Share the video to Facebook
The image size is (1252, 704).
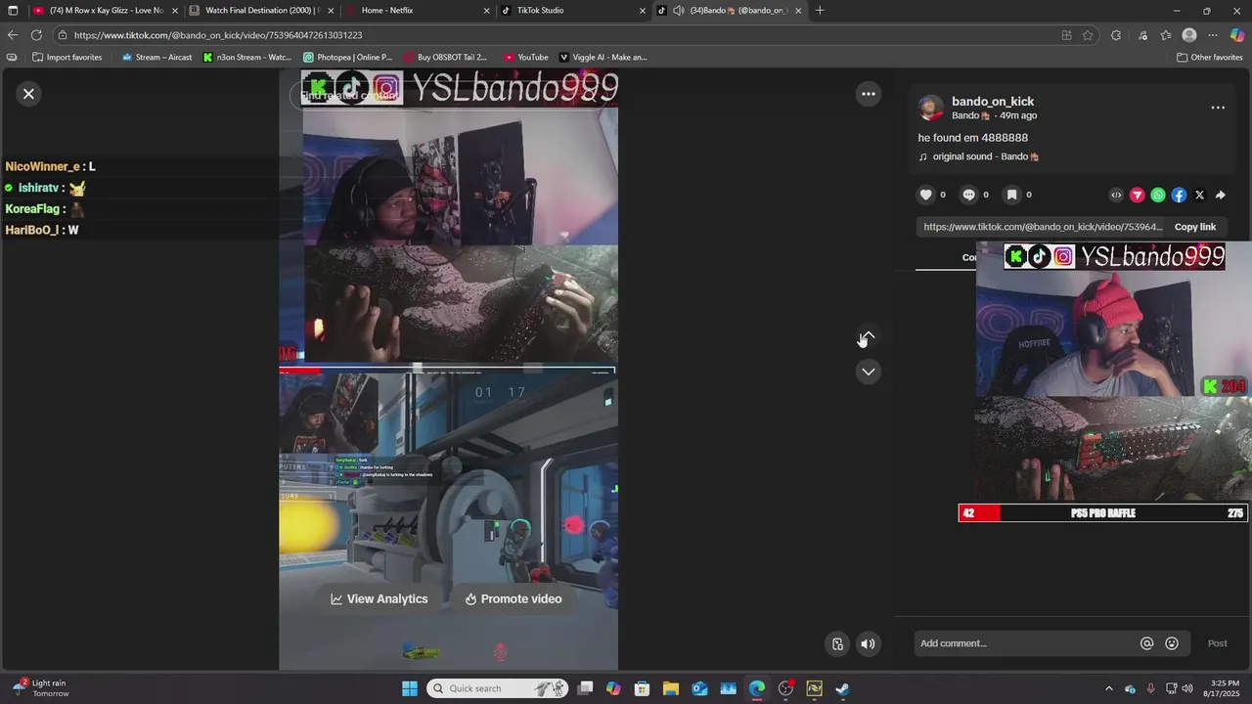click(1179, 196)
